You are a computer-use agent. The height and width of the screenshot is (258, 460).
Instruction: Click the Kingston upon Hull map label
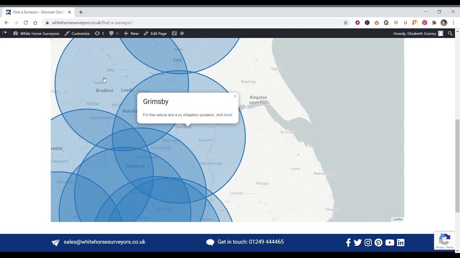tap(258, 100)
